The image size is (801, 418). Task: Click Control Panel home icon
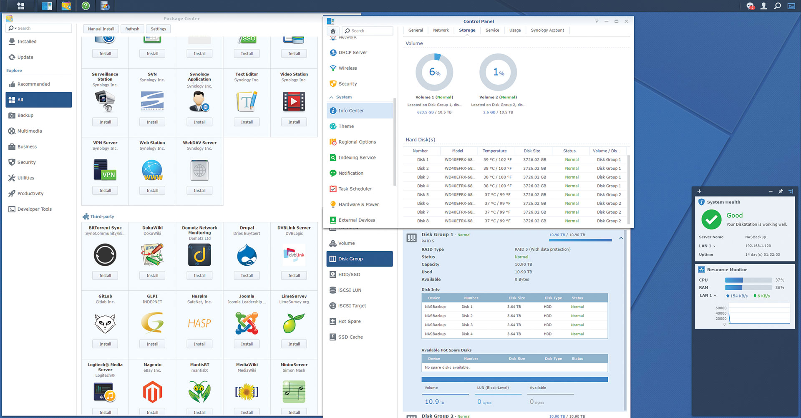[333, 31]
